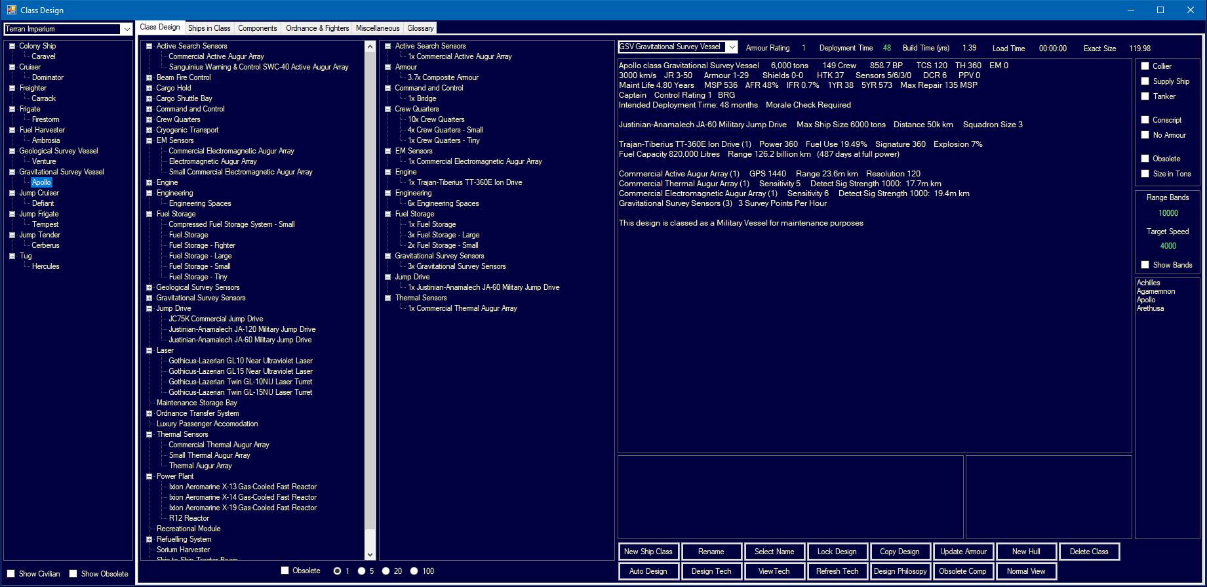Viewport: 1207px width, 587px height.
Task: Switch to Ships in Class tab
Action: (209, 28)
